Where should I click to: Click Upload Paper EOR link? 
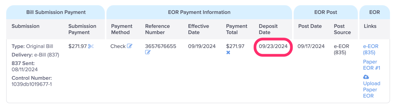[x=372, y=90]
